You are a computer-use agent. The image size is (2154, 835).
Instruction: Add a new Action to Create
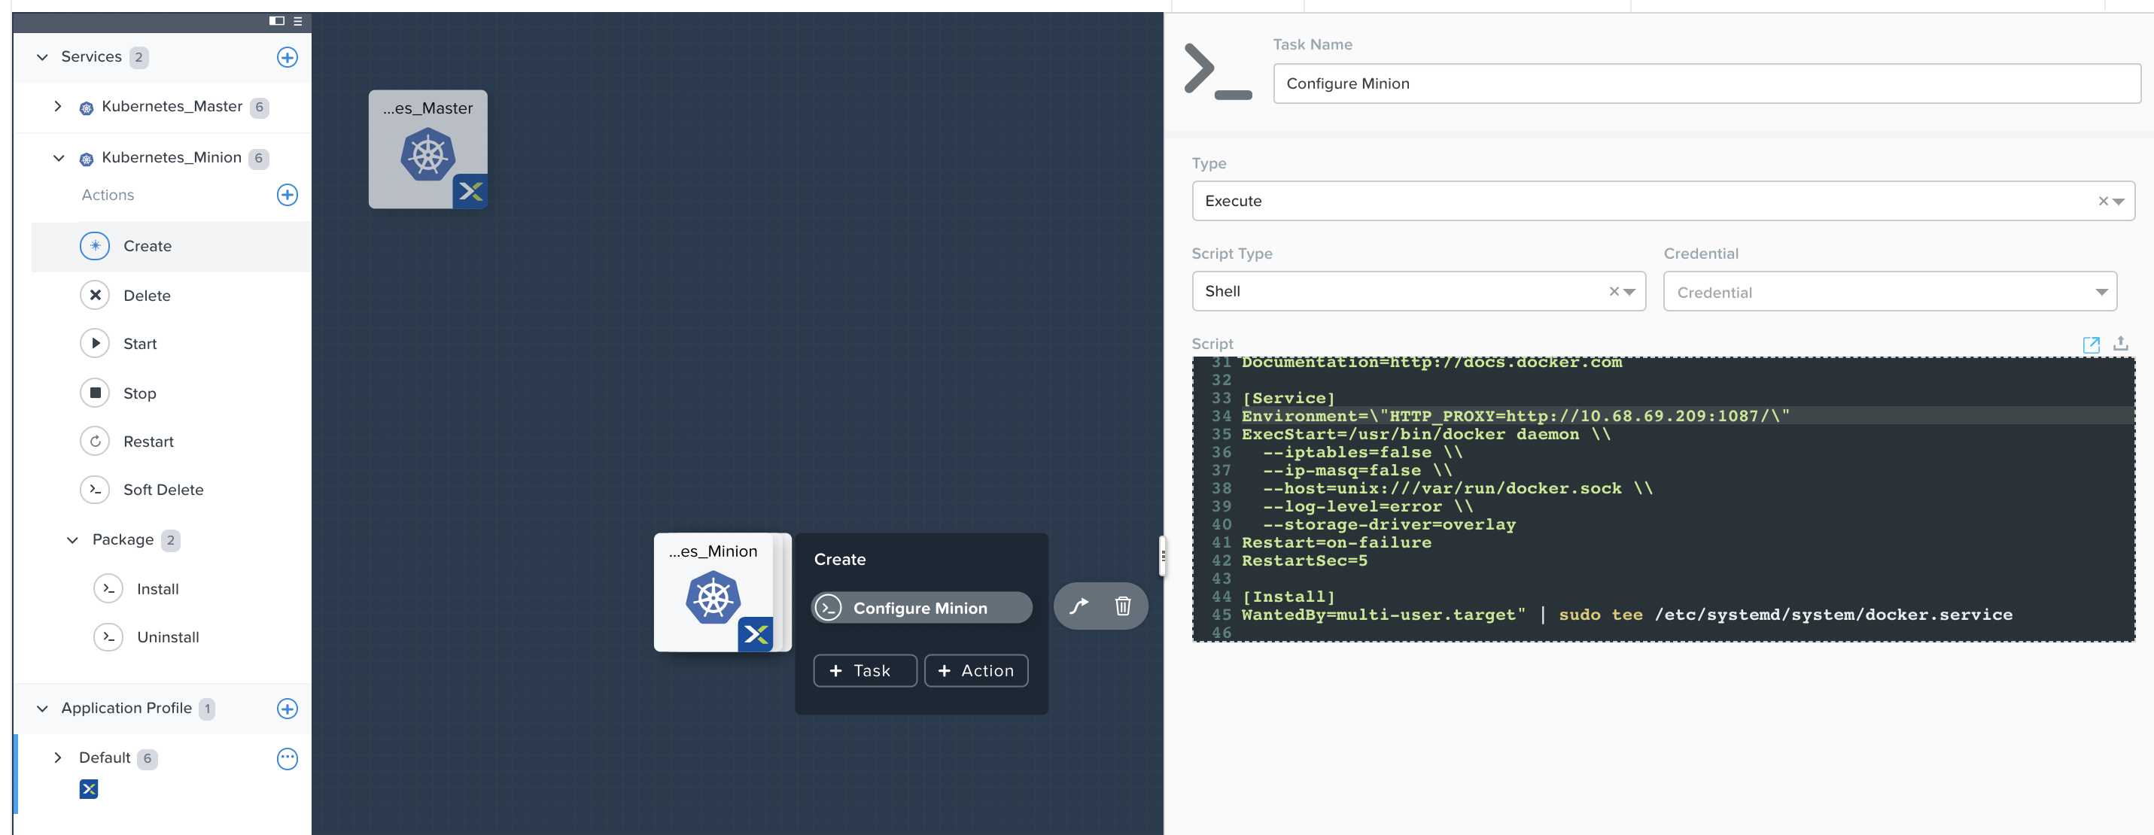tap(976, 670)
